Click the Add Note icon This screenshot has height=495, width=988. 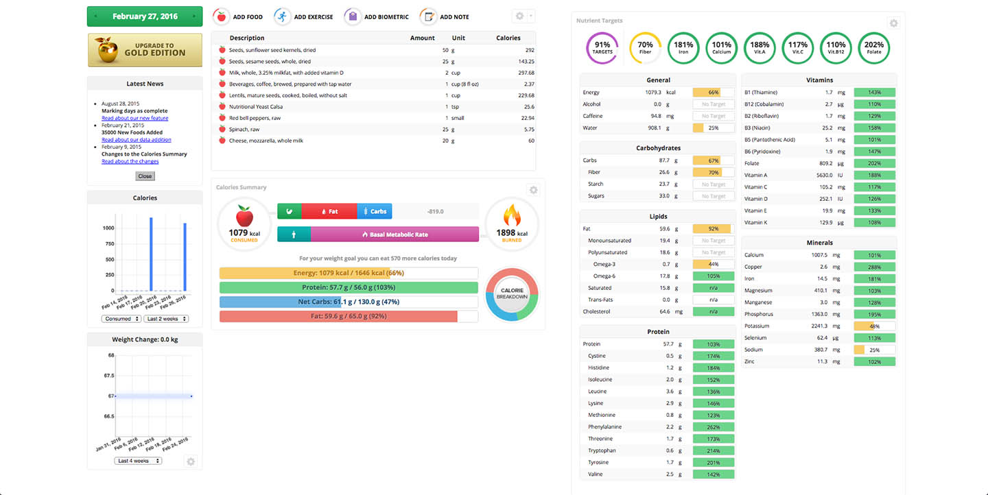click(x=427, y=16)
